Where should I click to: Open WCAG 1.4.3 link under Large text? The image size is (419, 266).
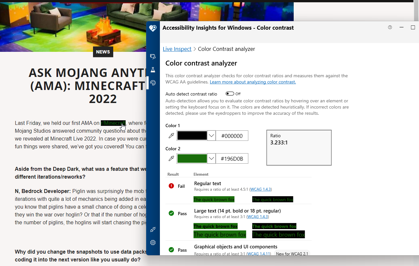pos(258,217)
